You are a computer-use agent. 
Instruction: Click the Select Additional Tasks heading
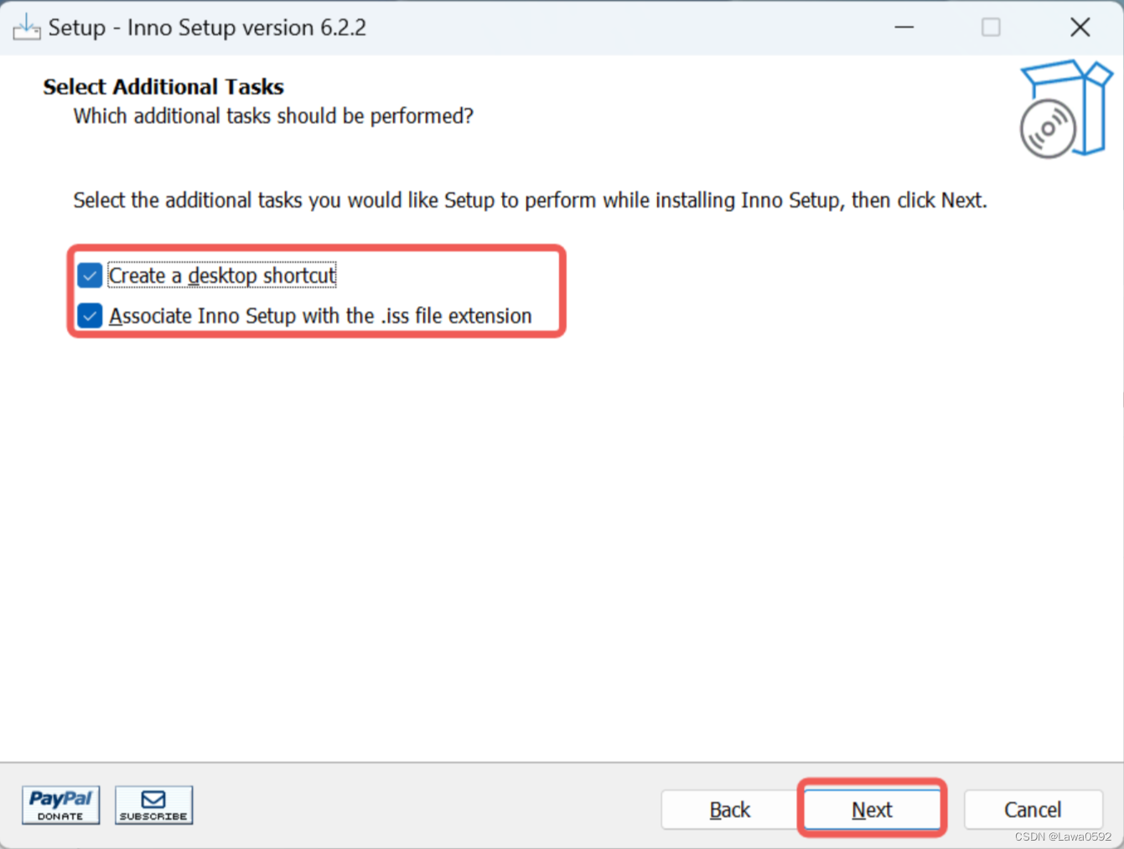tap(163, 86)
